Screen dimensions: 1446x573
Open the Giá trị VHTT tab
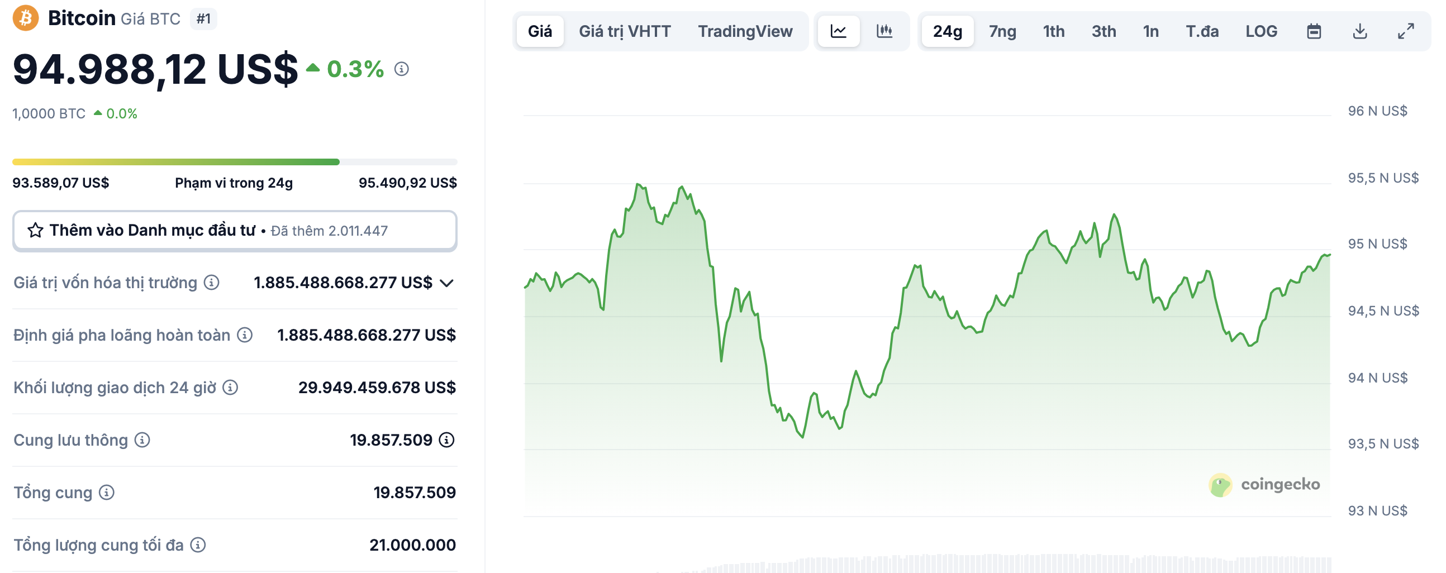(x=624, y=31)
